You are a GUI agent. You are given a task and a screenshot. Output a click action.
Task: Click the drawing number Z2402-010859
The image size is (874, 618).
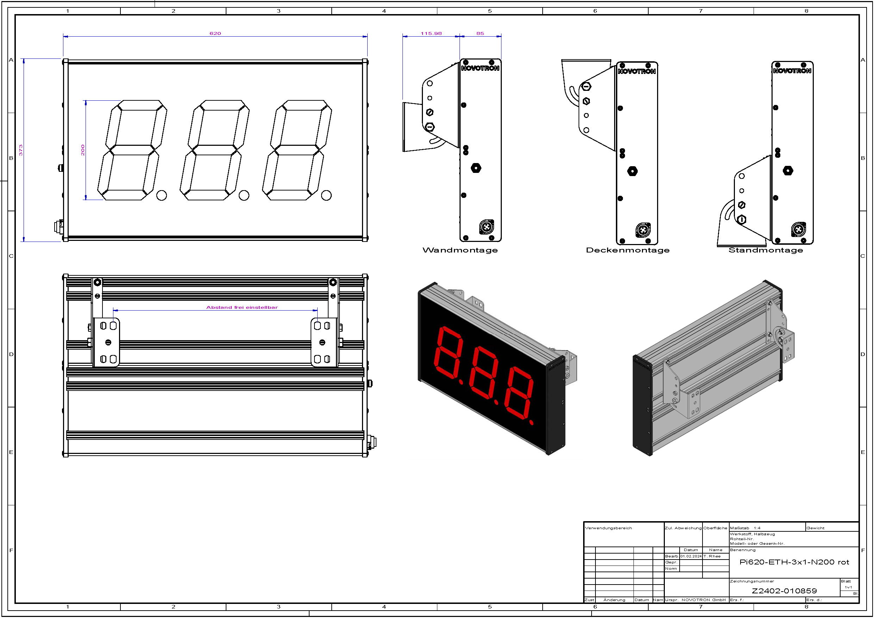tap(784, 591)
